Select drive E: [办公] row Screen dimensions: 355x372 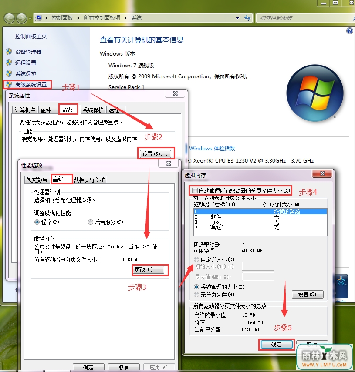coord(260,222)
